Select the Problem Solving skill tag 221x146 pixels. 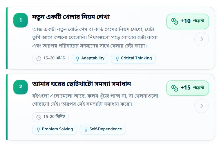[x=55, y=129]
